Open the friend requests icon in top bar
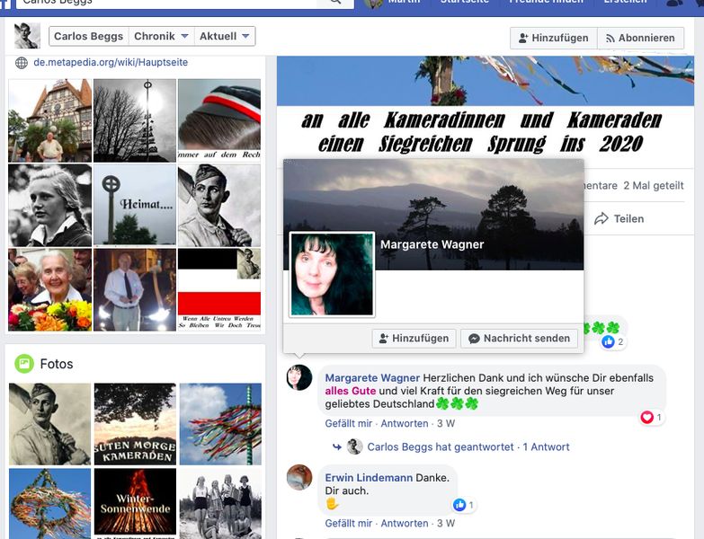The width and height of the screenshot is (704, 539). pos(674,3)
